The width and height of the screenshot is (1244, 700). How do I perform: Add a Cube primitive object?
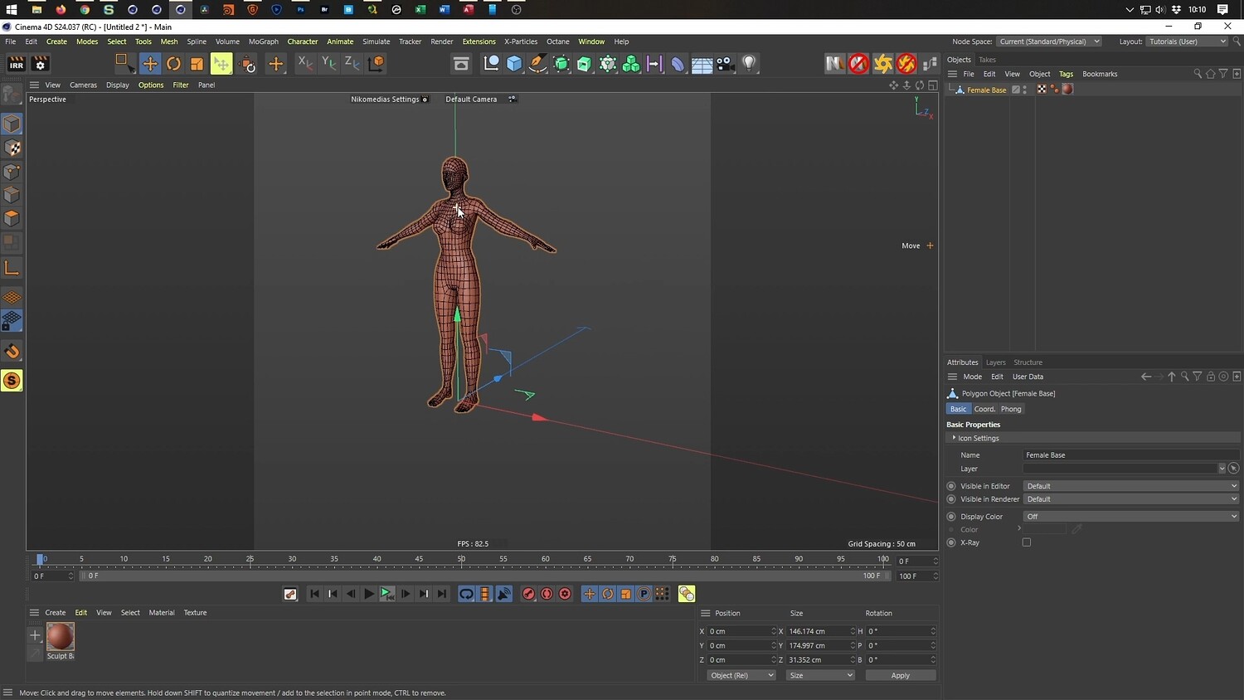[x=514, y=64]
